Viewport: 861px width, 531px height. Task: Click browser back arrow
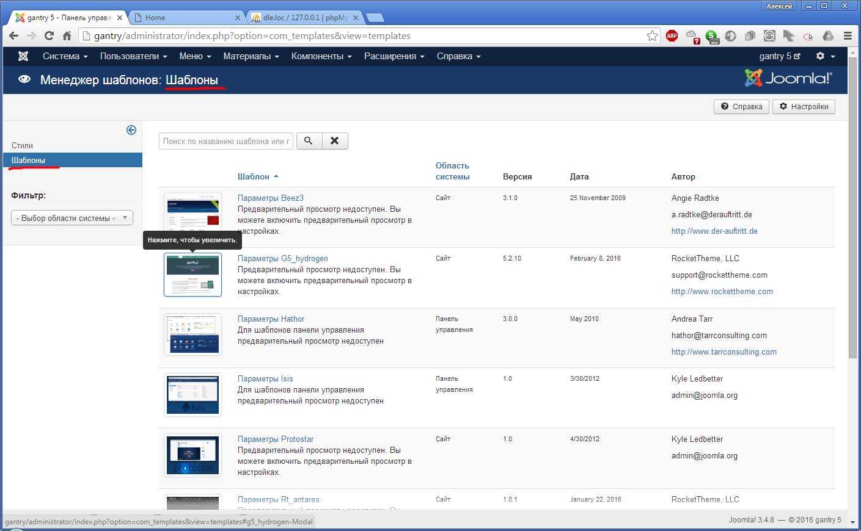[x=13, y=36]
